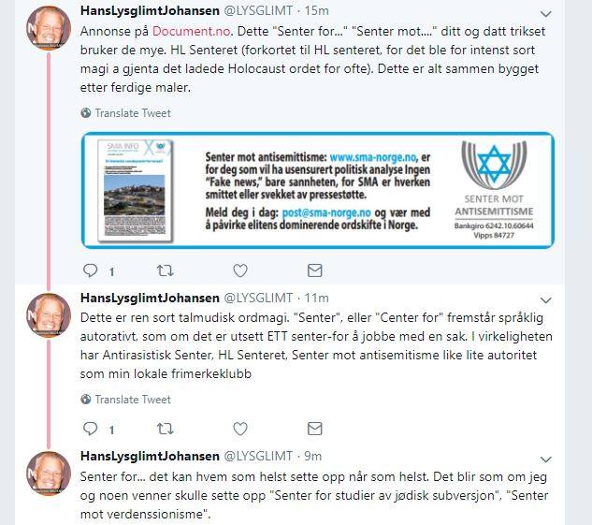
Task: Click Translate Tweet under the second tweet
Action: point(125,400)
